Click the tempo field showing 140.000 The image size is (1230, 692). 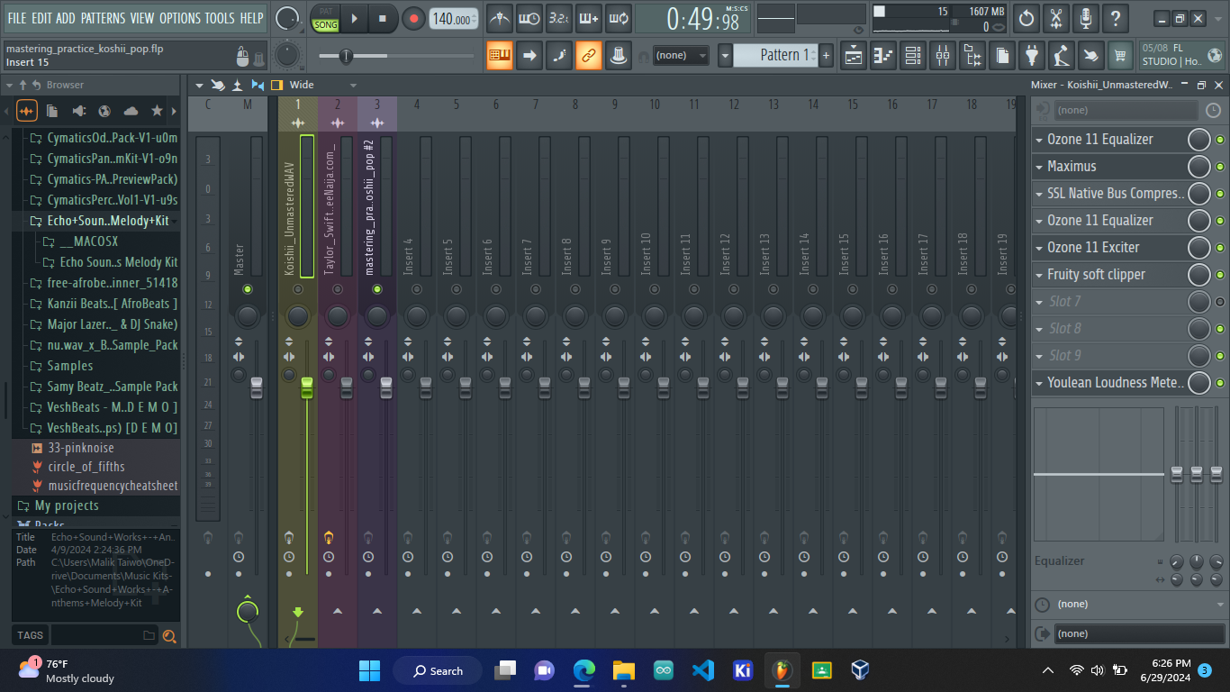point(454,19)
